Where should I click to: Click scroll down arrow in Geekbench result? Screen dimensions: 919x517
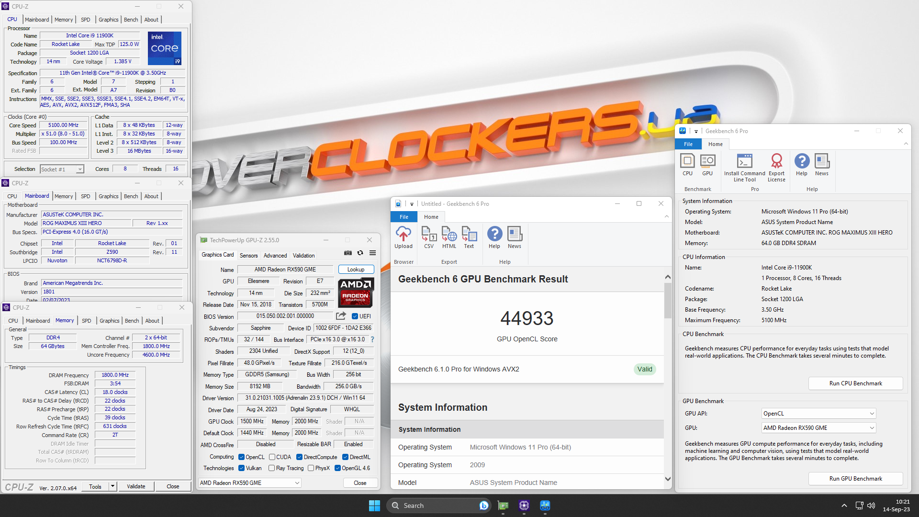point(668,479)
